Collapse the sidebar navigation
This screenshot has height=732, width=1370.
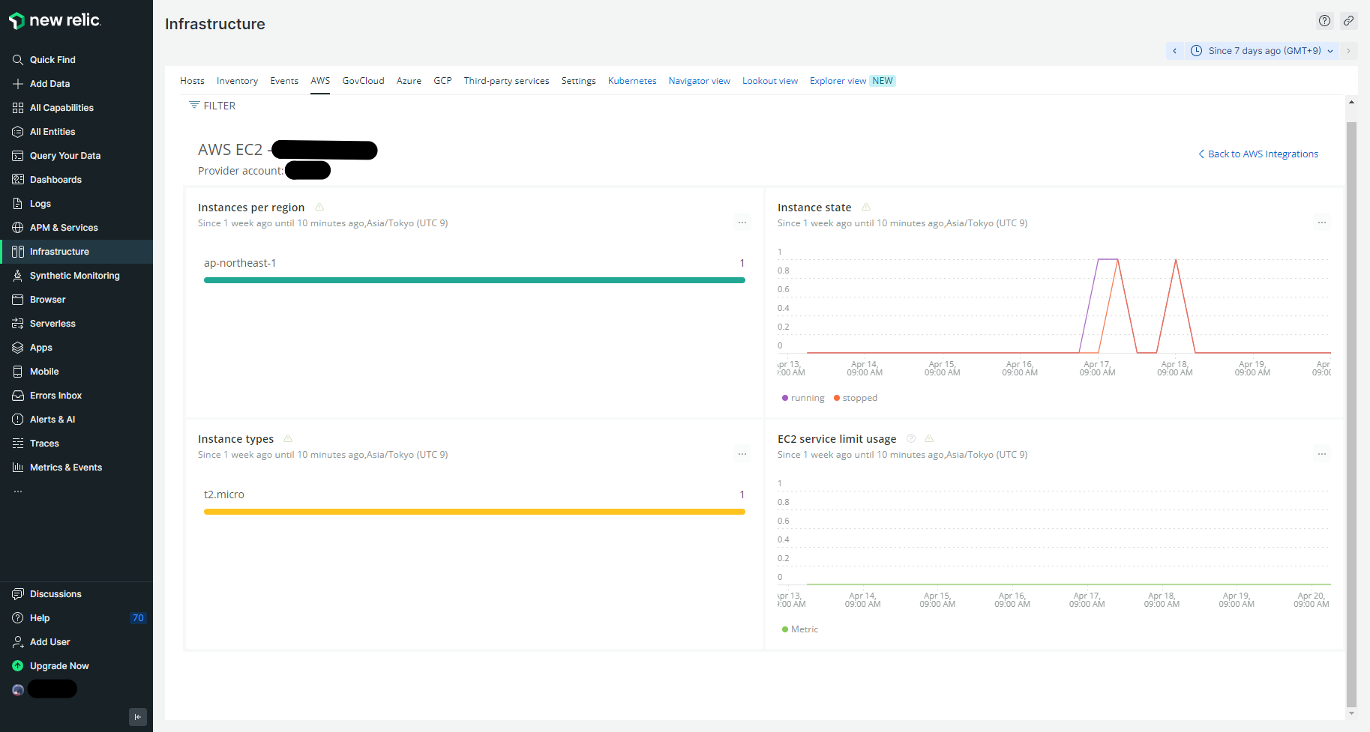tap(138, 717)
